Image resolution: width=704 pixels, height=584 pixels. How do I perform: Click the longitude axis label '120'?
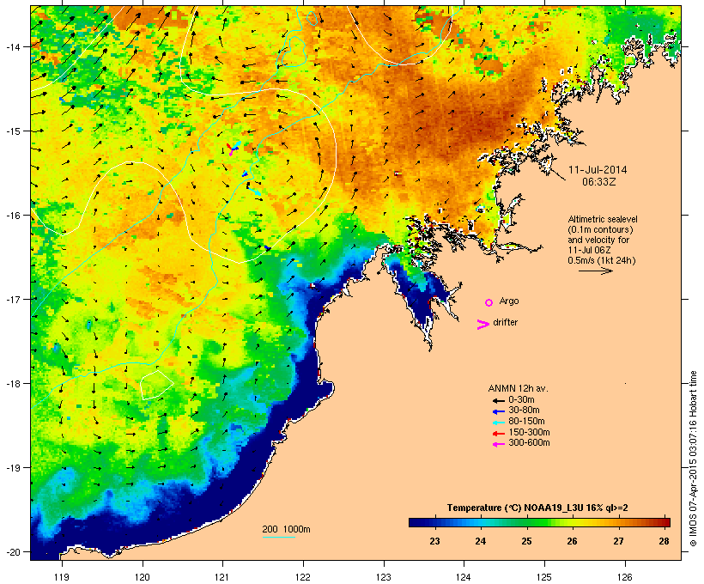click(x=143, y=577)
